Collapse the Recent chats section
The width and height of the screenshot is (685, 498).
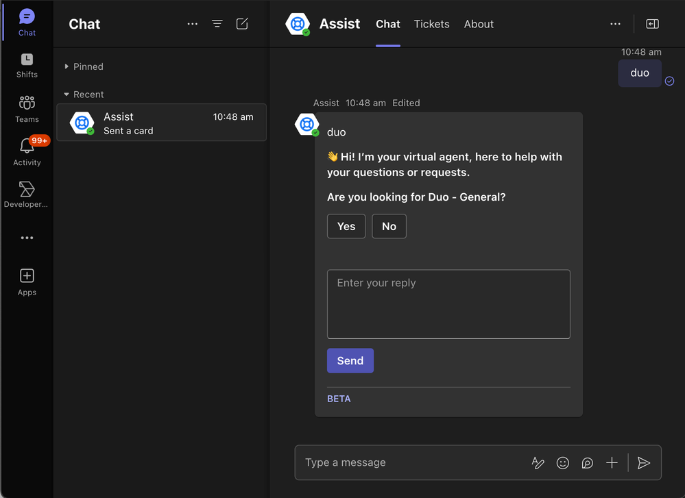click(84, 95)
